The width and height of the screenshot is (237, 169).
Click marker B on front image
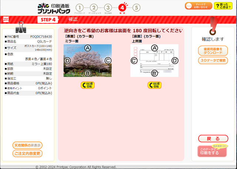pyautogui.click(x=87, y=73)
